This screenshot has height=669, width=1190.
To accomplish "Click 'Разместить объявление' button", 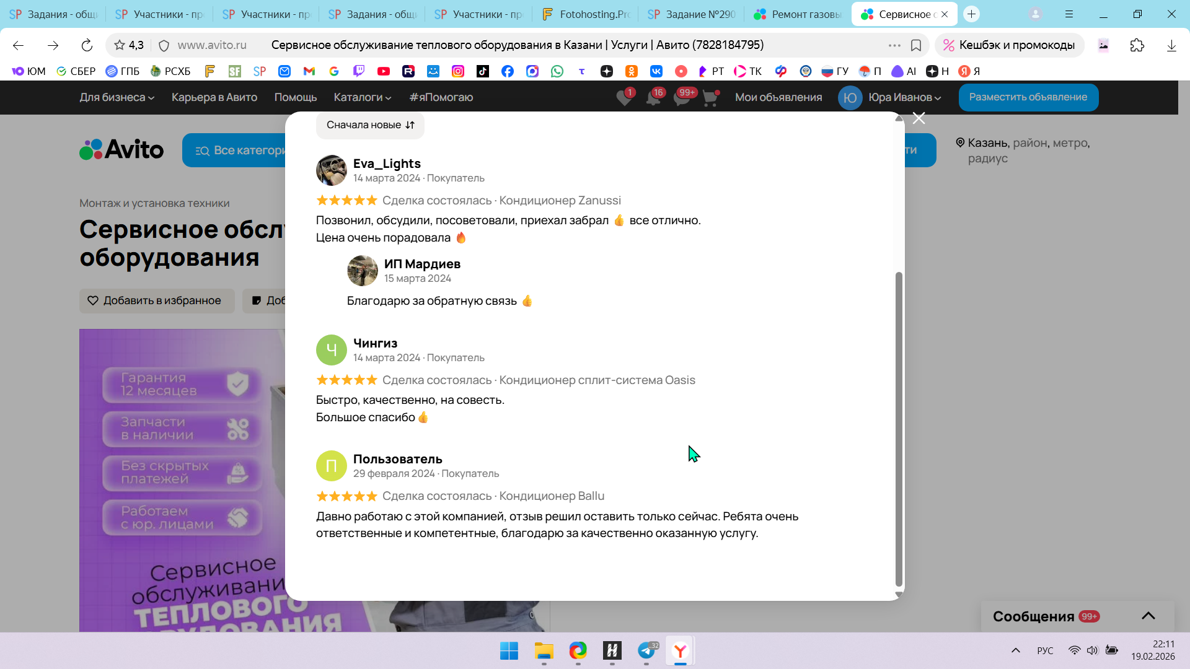I will [1028, 97].
